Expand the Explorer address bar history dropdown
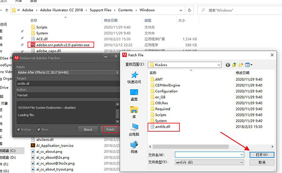 181,10
